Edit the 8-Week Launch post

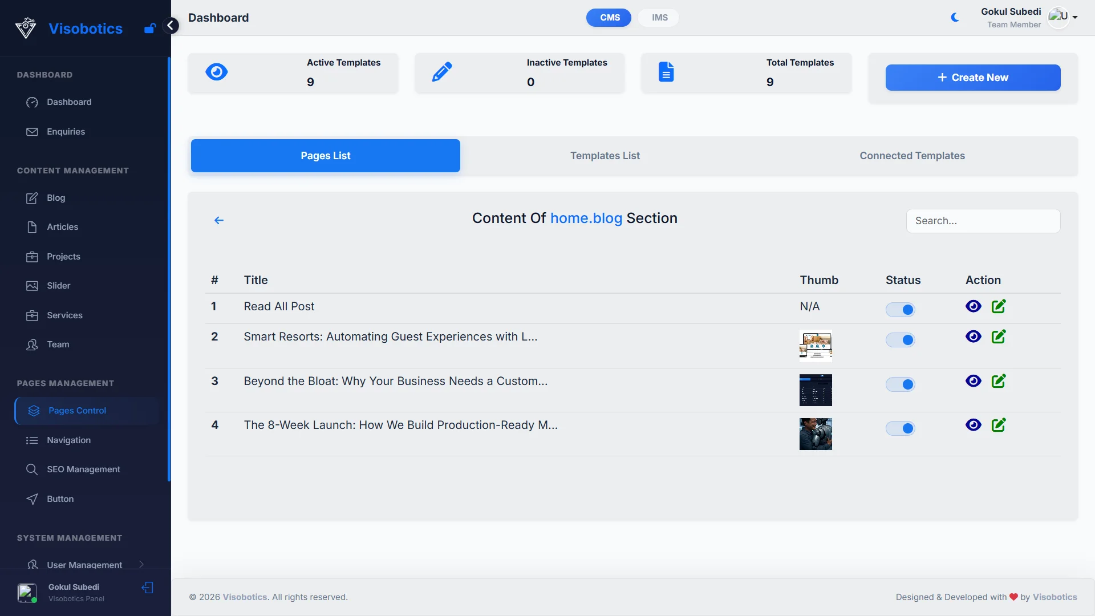[999, 425]
